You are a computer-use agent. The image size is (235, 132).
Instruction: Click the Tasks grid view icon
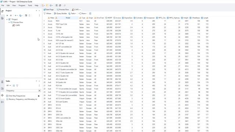[14, 85]
